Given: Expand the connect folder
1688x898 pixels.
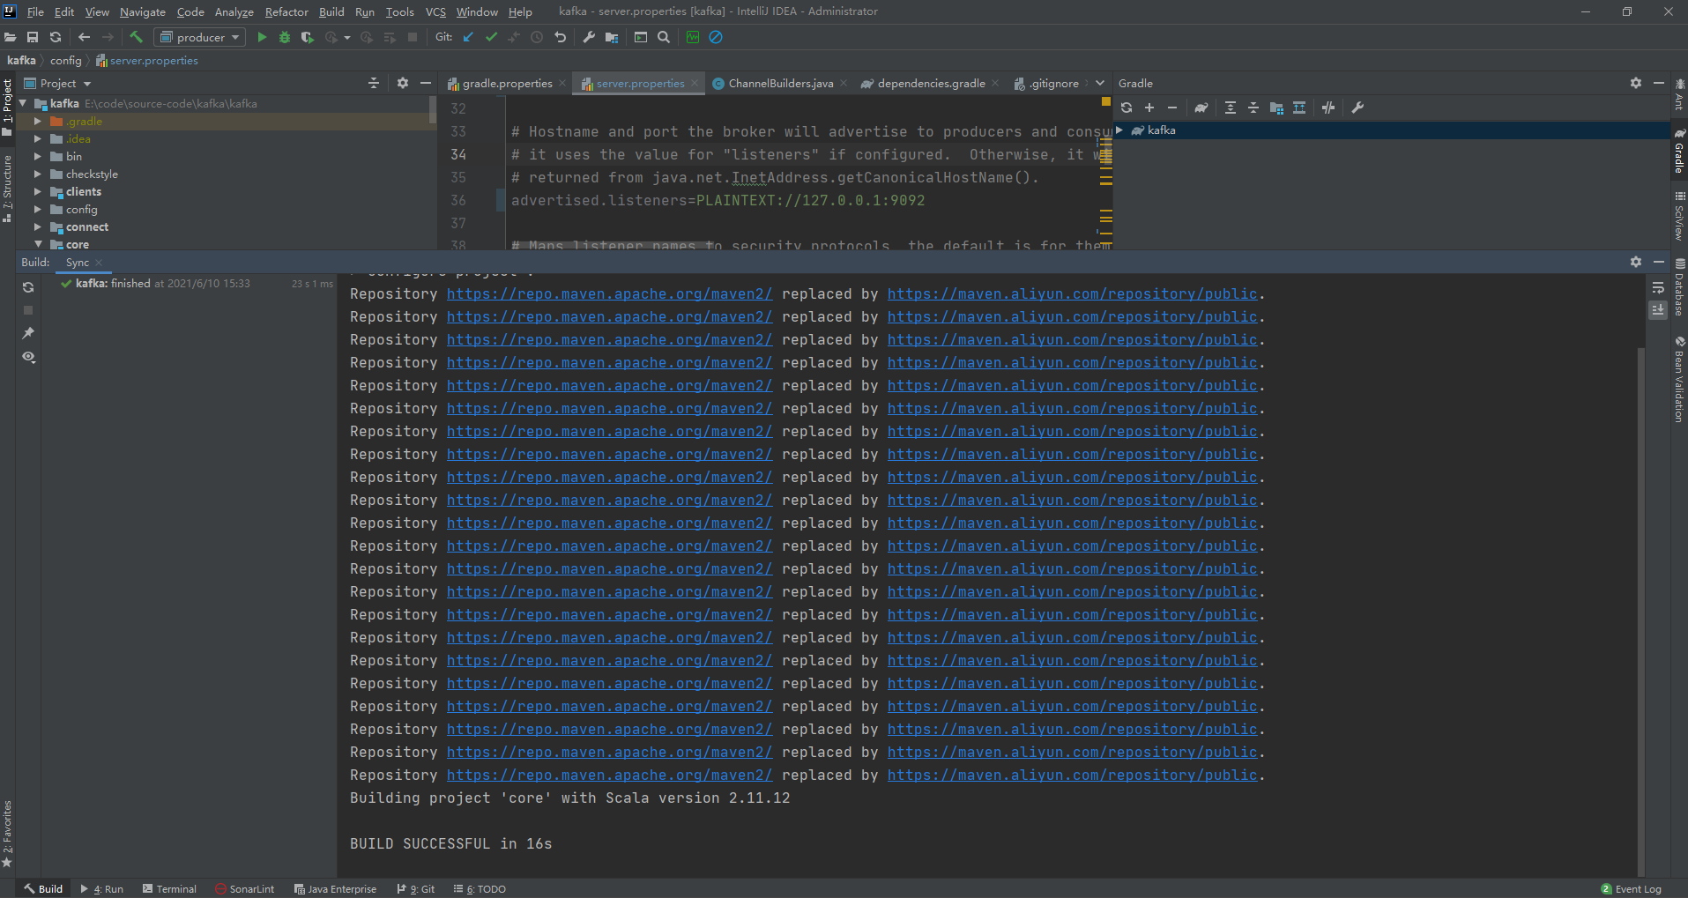Looking at the screenshot, I should [38, 226].
